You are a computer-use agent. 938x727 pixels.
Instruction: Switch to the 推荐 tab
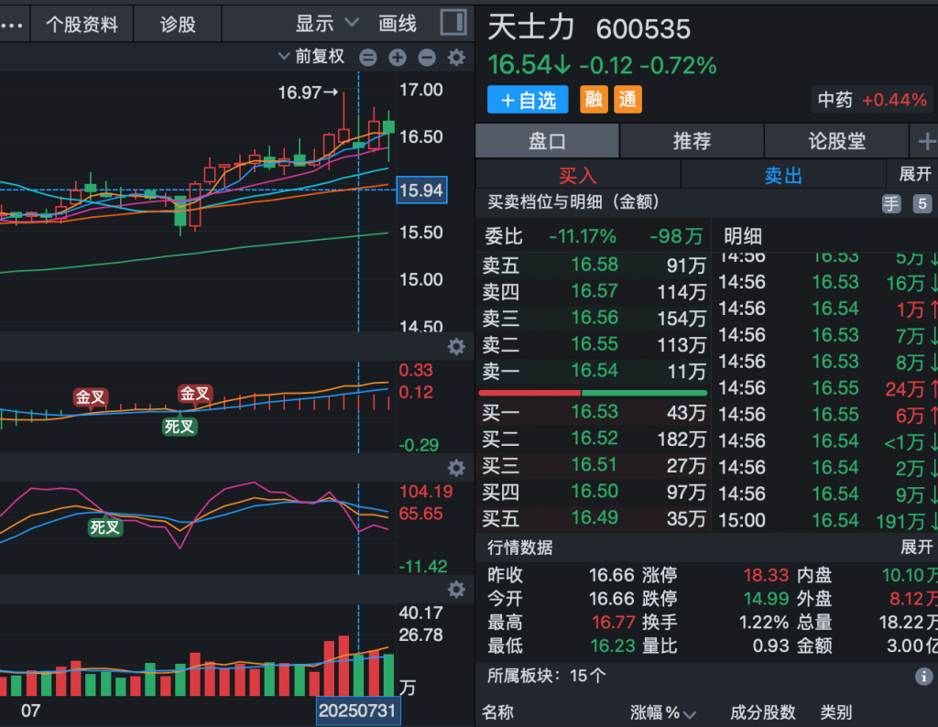tap(693, 141)
